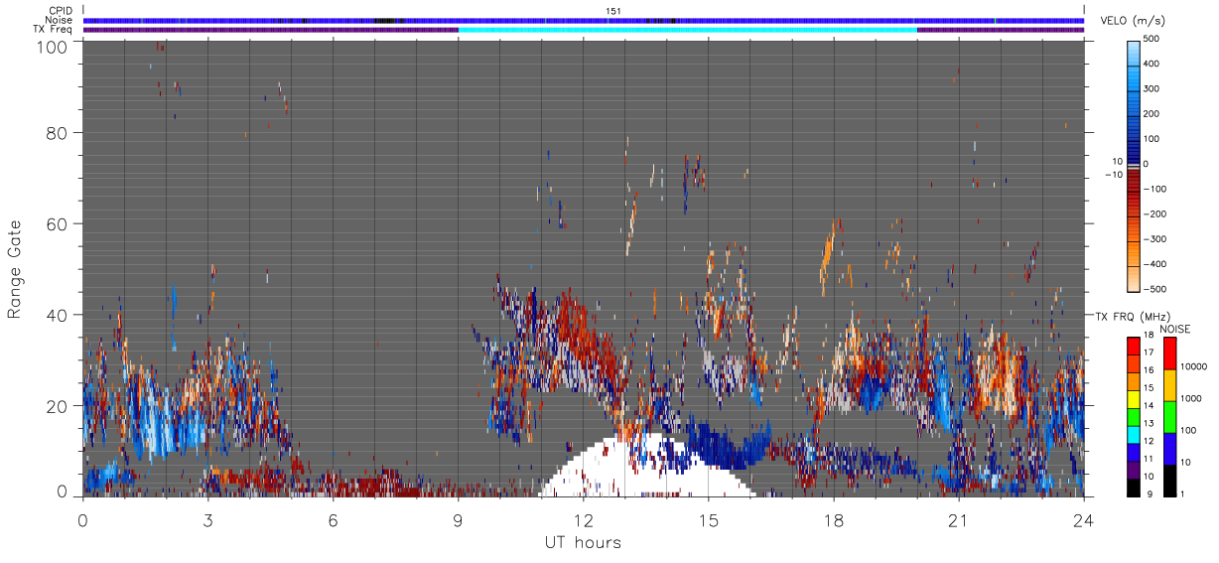
Task: Click the red top segment of NOISE legend
Action: [1169, 352]
